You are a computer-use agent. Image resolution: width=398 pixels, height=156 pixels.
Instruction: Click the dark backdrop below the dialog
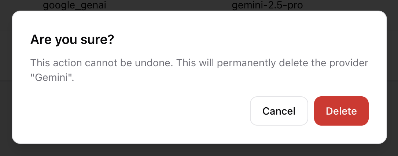point(199,150)
